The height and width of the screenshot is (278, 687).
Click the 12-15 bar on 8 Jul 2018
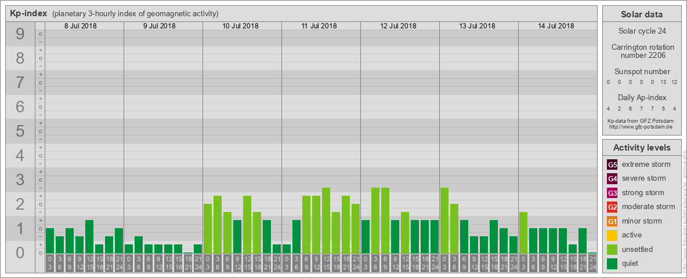click(x=89, y=236)
